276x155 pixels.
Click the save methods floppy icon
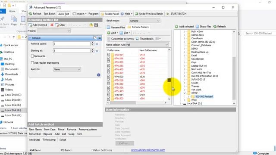click(96, 25)
